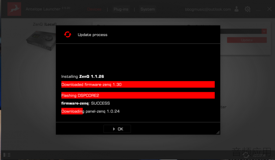
Task: Toggle the list view icon in status bar
Action: (7, 155)
